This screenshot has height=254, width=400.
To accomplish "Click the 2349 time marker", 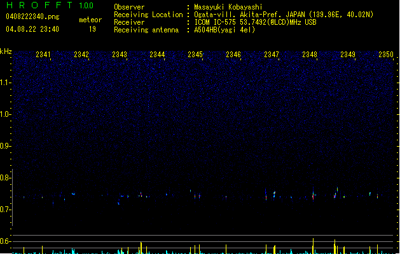I will [348, 55].
